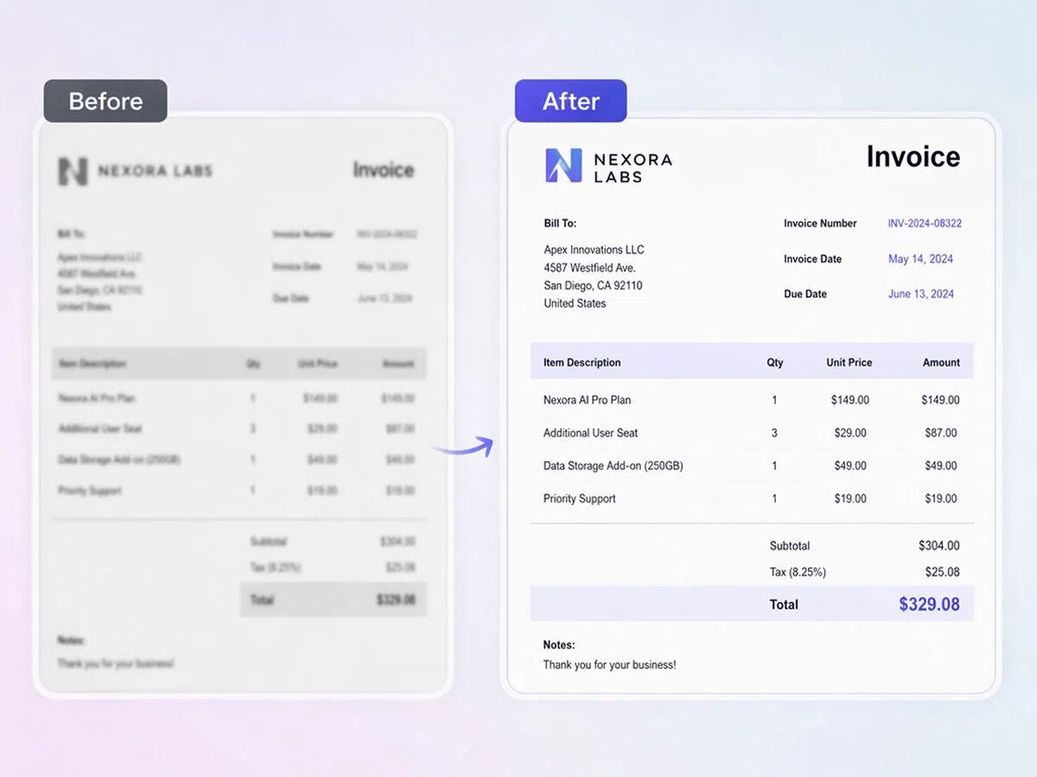The image size is (1037, 777).
Task: Click 'Bill To:' in the After invoice
Action: click(x=560, y=224)
